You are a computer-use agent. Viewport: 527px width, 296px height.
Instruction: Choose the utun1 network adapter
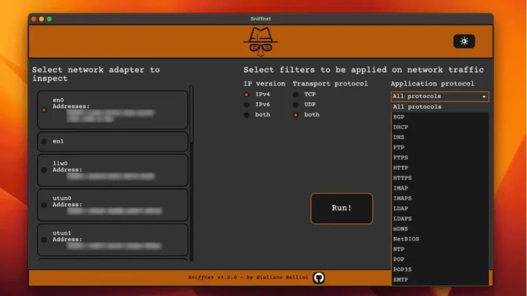(x=113, y=240)
